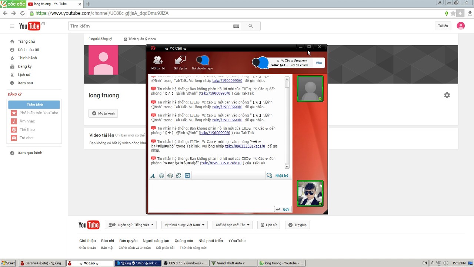Click the gray contact avatar thumbnail in chat
The image size is (474, 267).
click(310, 89)
